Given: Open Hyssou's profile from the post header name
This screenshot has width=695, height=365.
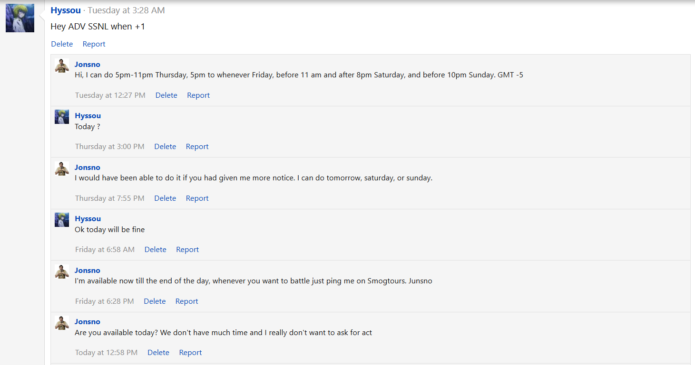Looking at the screenshot, I should pos(66,10).
